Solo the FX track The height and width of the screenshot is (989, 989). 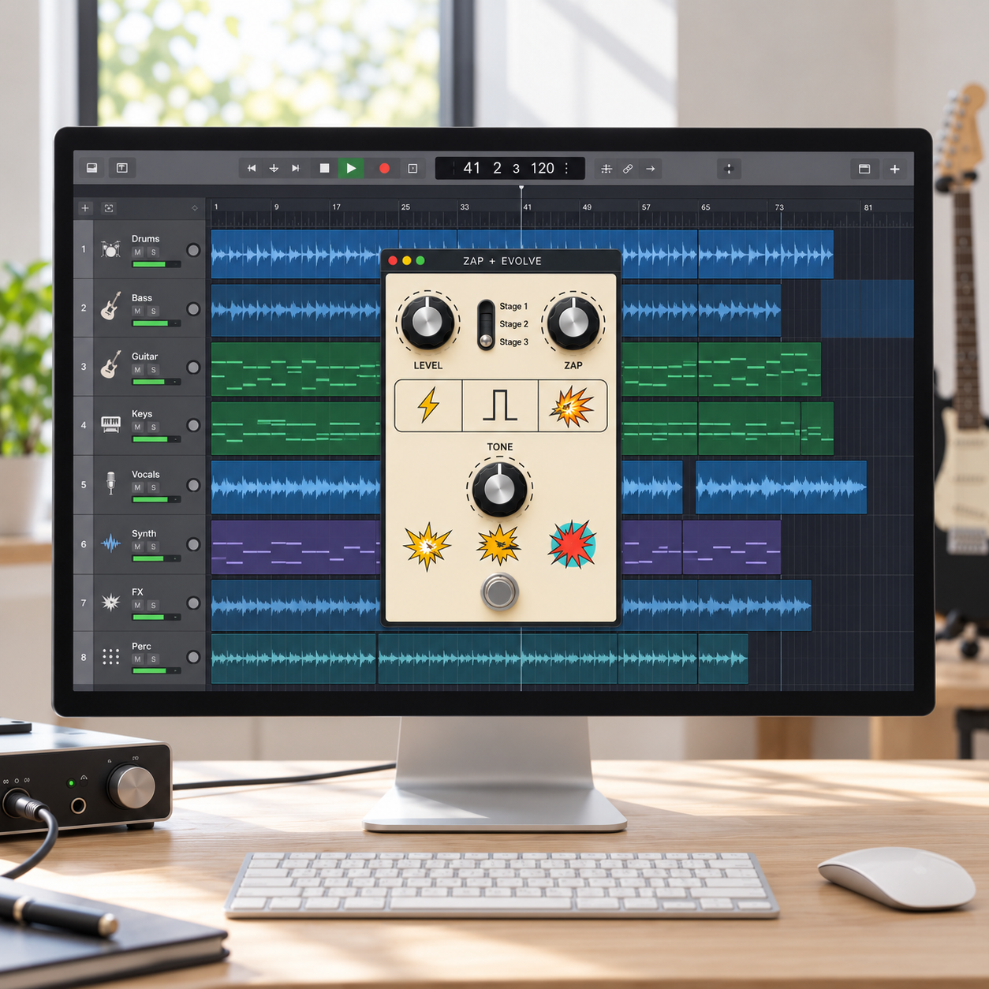coord(153,606)
